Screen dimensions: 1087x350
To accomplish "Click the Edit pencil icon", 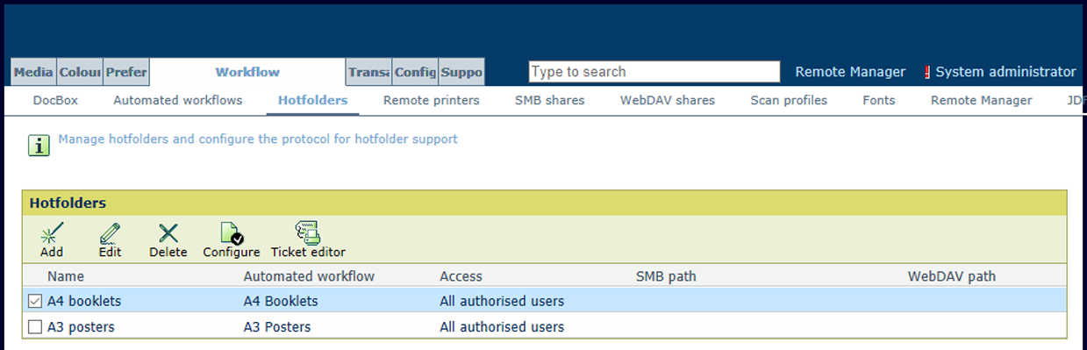I will coord(110,234).
